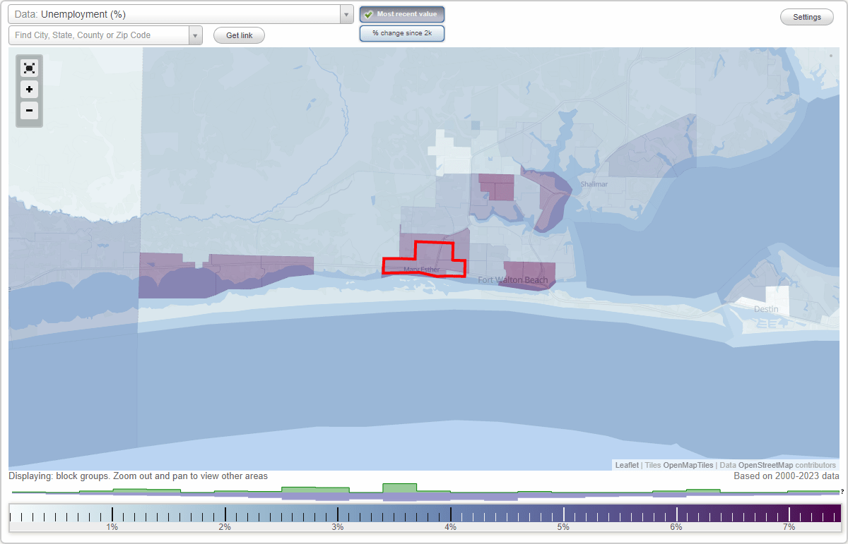Click the 6% mark on color scale

(x=676, y=526)
